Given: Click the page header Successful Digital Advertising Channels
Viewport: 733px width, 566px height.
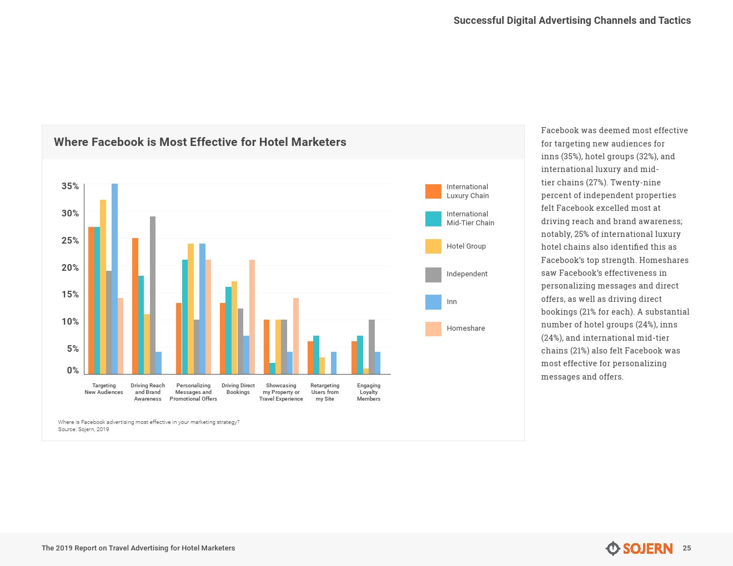Looking at the screenshot, I should point(572,21).
